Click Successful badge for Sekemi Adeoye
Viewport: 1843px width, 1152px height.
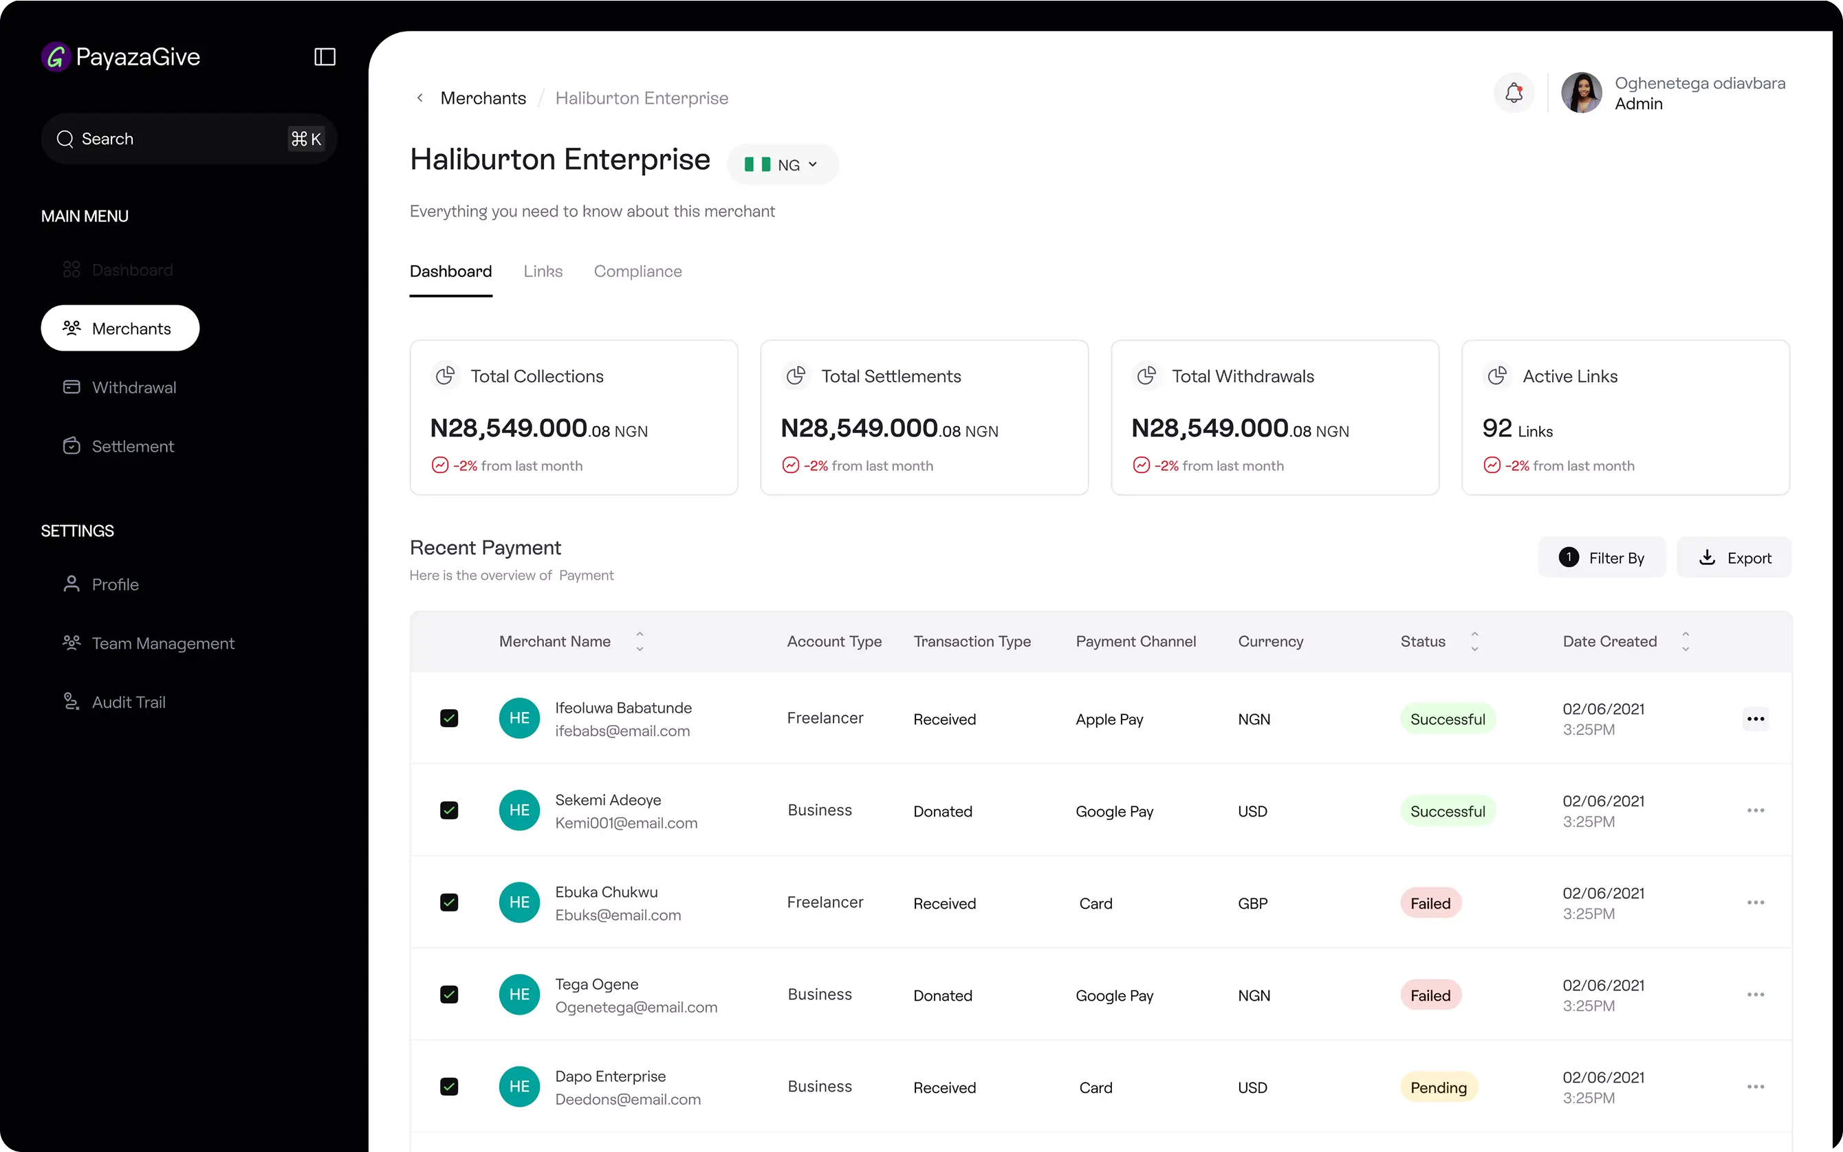pos(1448,812)
